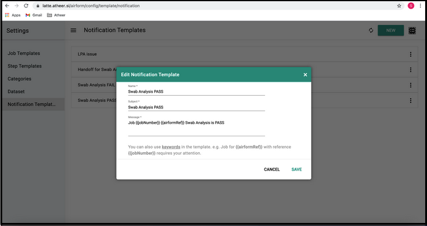Open more options for Swab Analysis FAIL row

tap(411, 85)
